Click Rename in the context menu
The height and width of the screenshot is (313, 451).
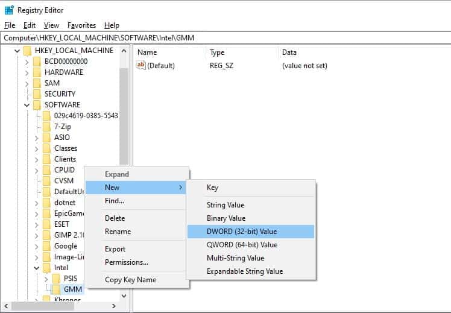(x=136, y=232)
